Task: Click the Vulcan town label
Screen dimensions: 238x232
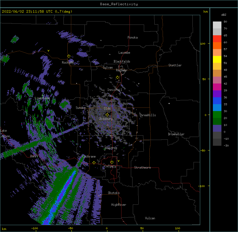Action: [x=150, y=218]
